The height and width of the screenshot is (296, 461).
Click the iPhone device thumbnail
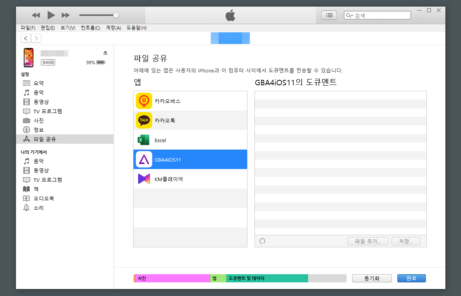point(28,58)
